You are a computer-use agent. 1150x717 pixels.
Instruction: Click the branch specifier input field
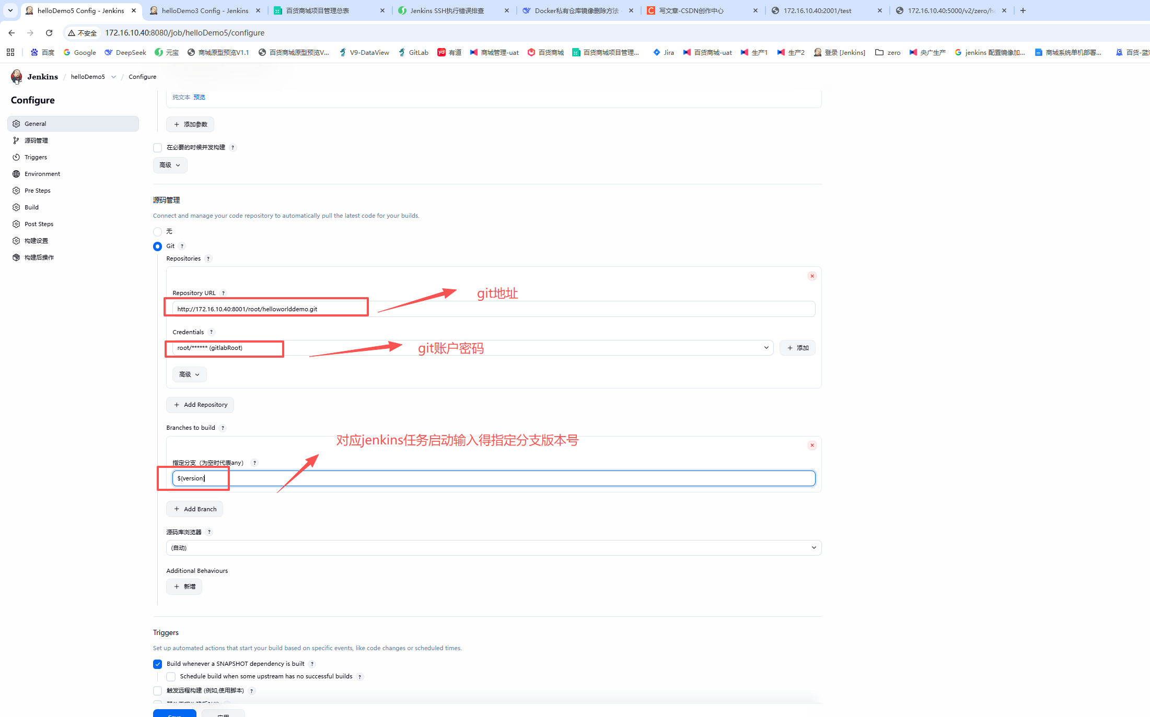point(494,479)
